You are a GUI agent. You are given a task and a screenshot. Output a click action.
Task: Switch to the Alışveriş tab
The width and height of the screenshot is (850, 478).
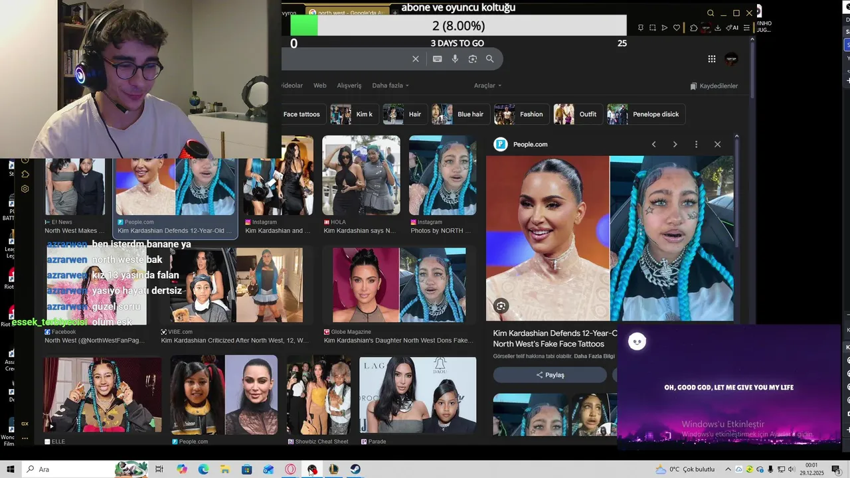[x=349, y=86]
